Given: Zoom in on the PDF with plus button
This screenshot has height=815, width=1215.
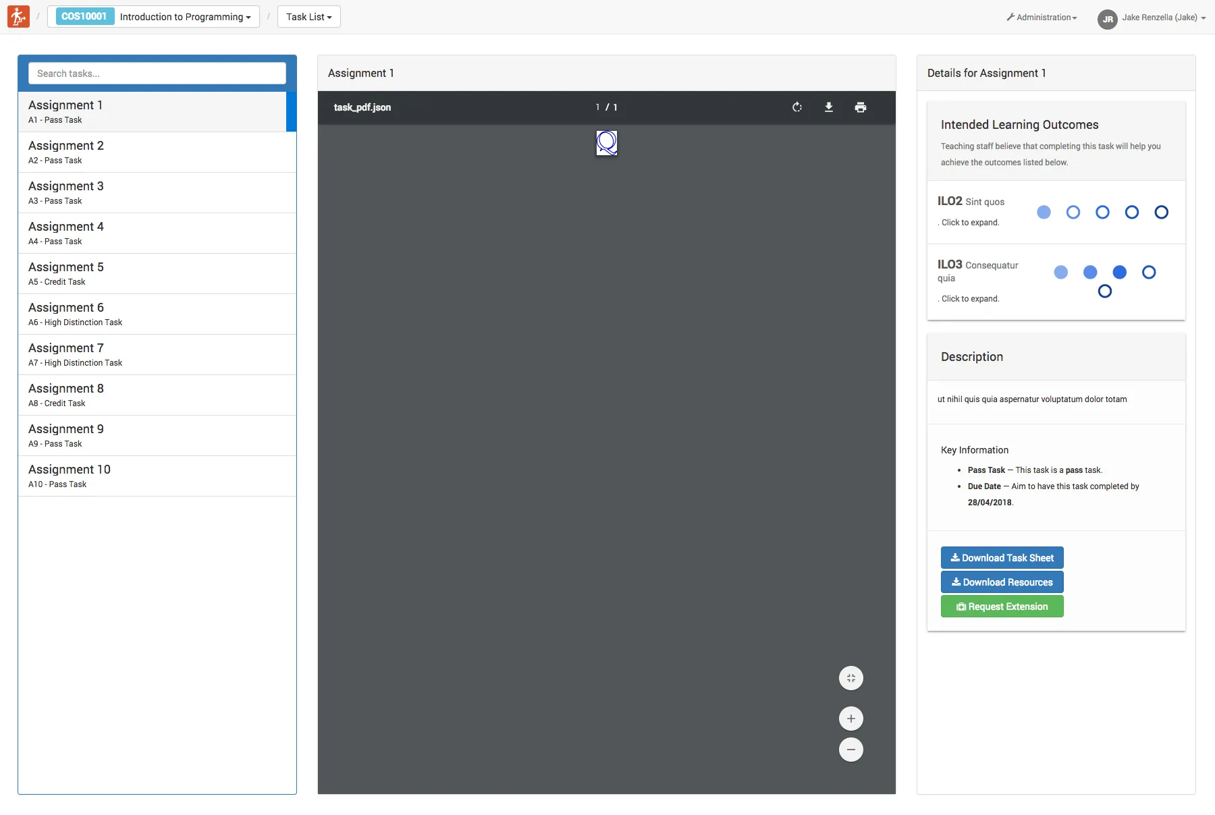Looking at the screenshot, I should 850,719.
